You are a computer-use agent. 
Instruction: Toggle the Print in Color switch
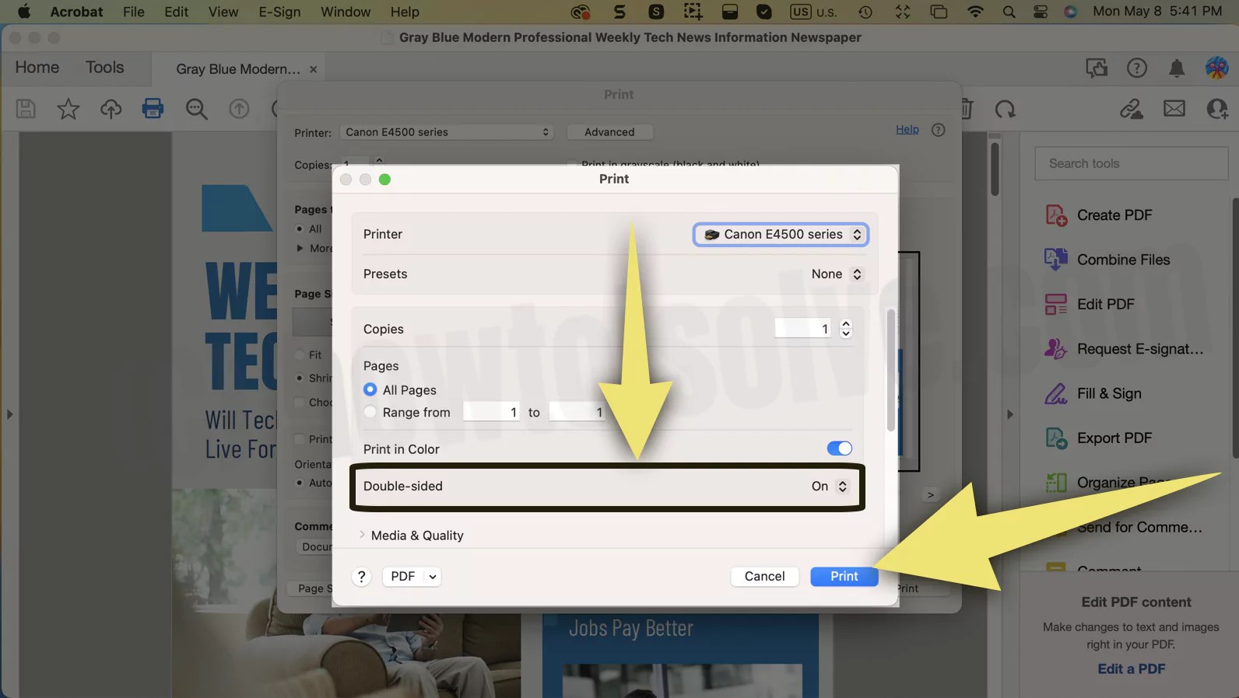pyautogui.click(x=839, y=448)
